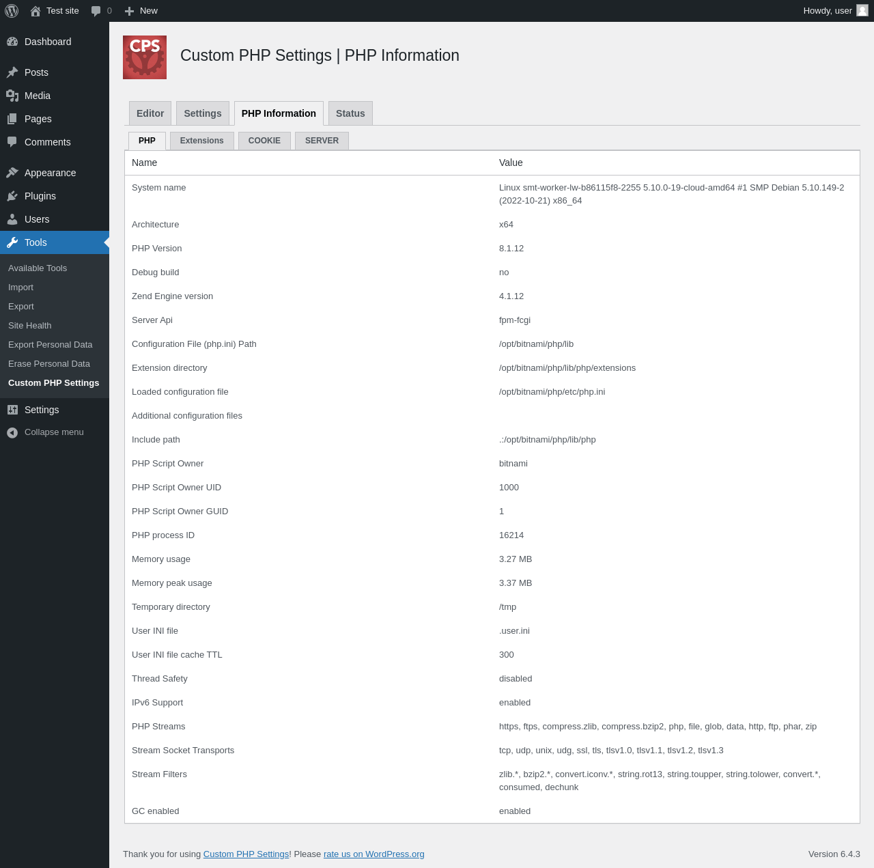Open the Extensions sub-tab
The width and height of the screenshot is (874, 868).
(x=202, y=141)
